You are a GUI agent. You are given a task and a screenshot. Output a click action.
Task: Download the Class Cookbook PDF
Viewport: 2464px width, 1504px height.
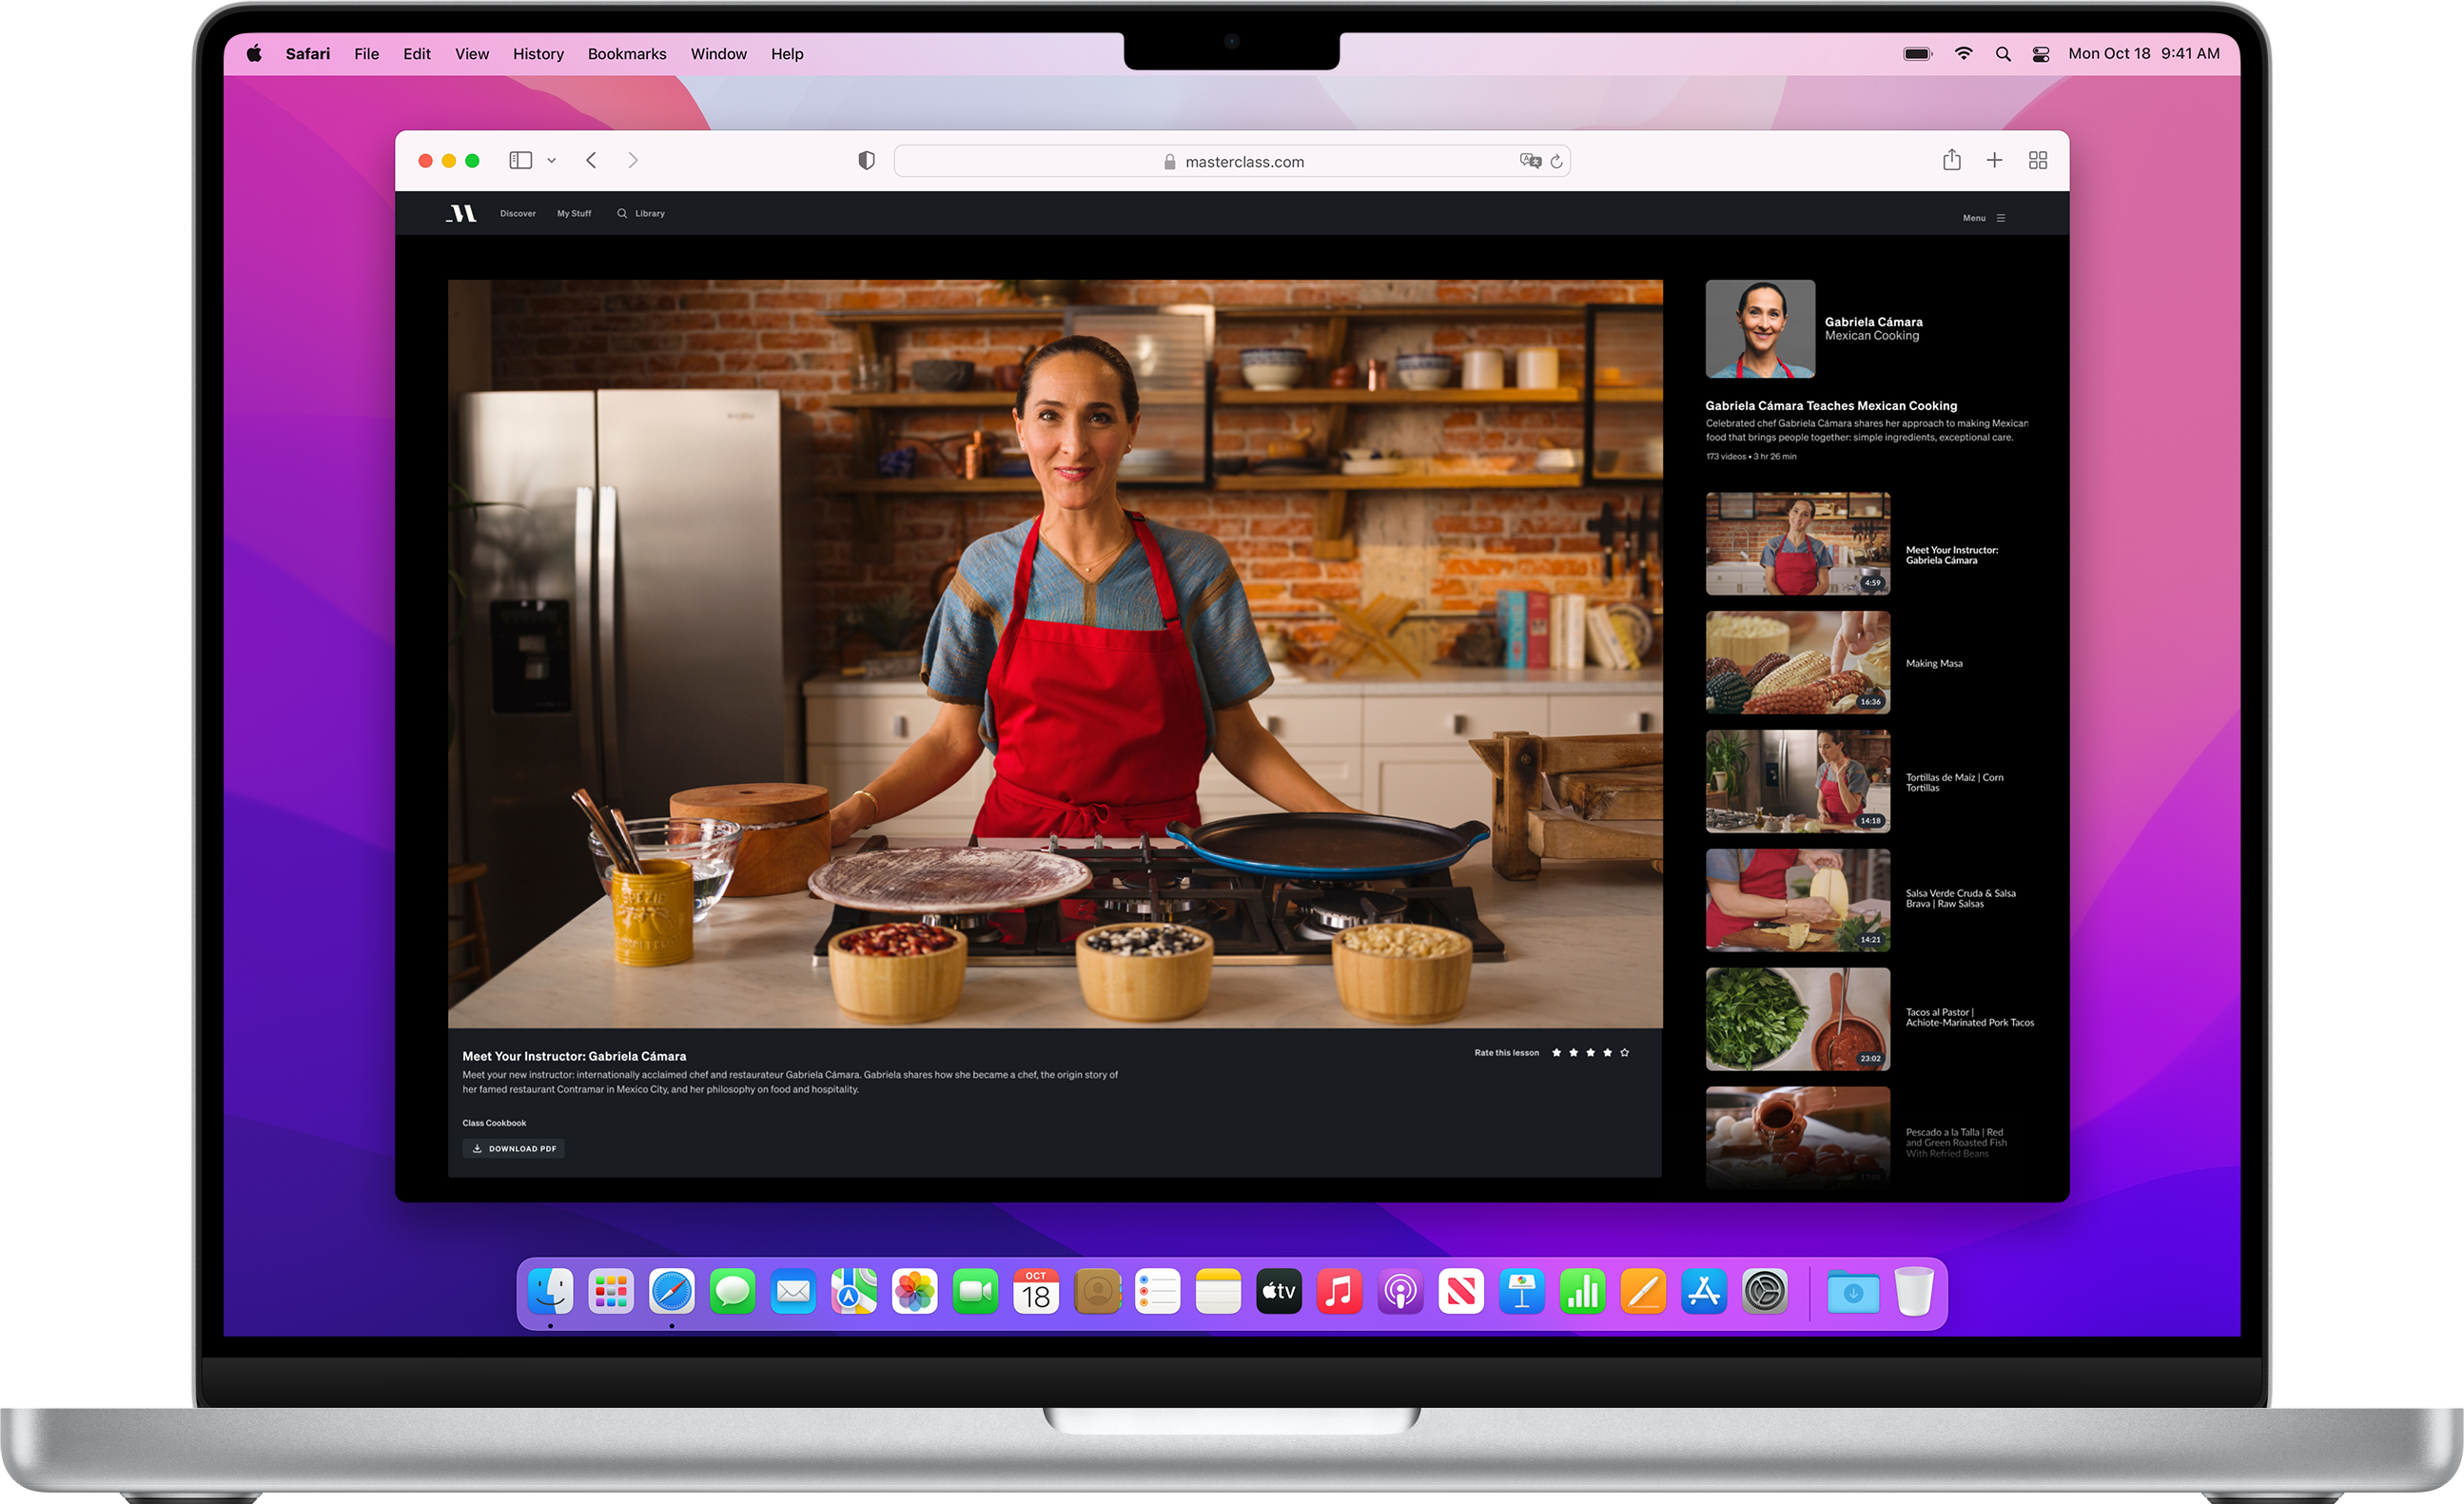pos(514,1148)
